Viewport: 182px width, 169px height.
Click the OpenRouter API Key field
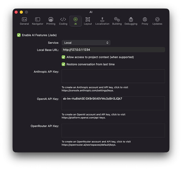coord(113,130)
